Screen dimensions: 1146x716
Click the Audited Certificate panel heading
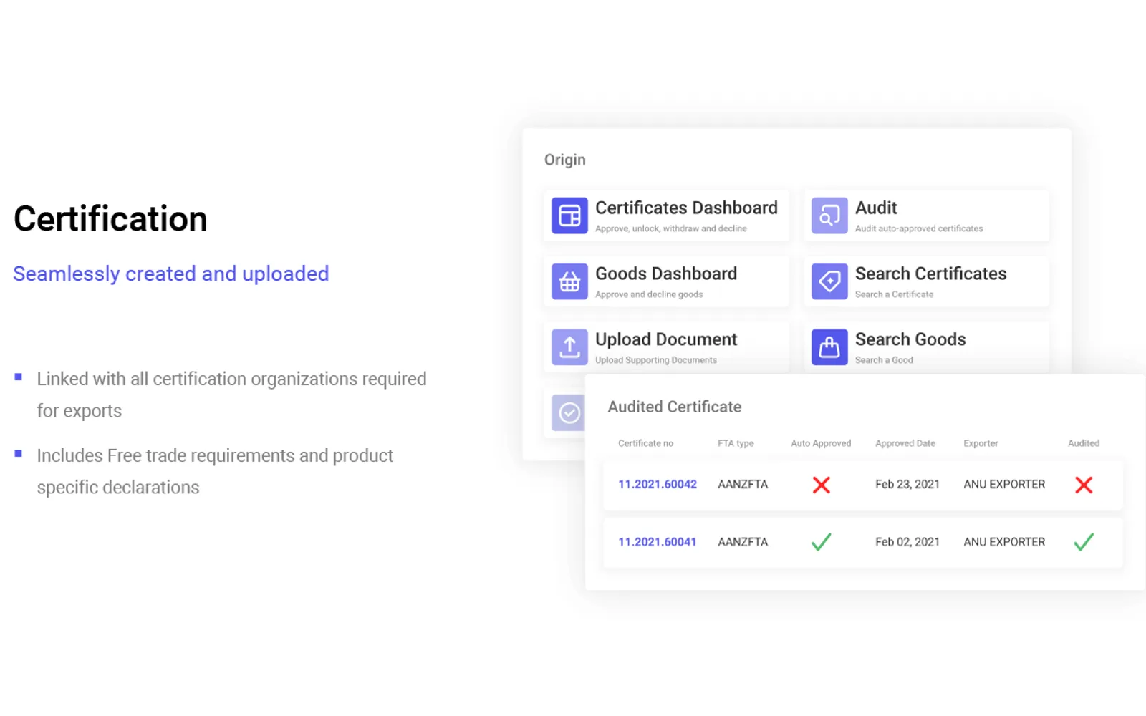(675, 407)
